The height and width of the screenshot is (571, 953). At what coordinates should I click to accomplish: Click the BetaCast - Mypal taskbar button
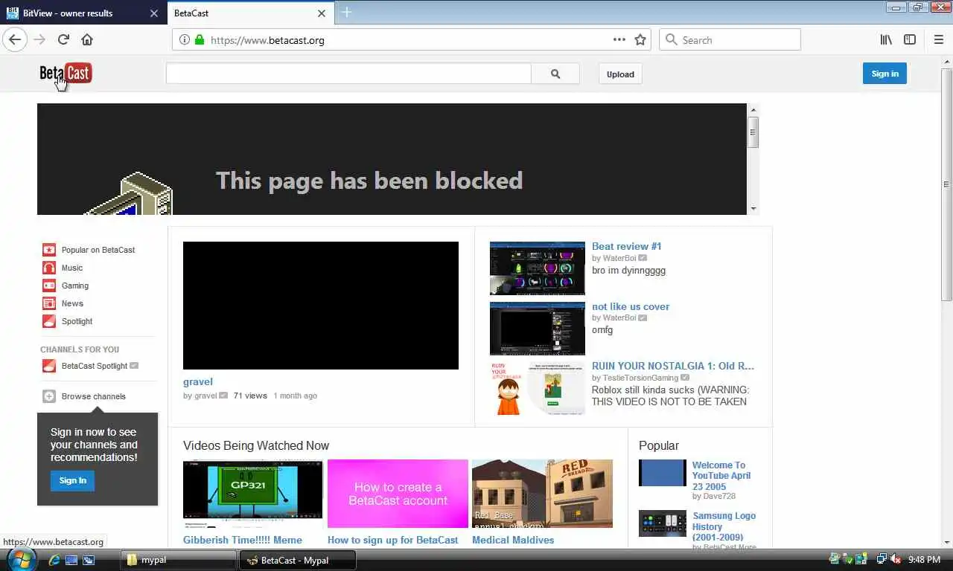click(x=297, y=560)
